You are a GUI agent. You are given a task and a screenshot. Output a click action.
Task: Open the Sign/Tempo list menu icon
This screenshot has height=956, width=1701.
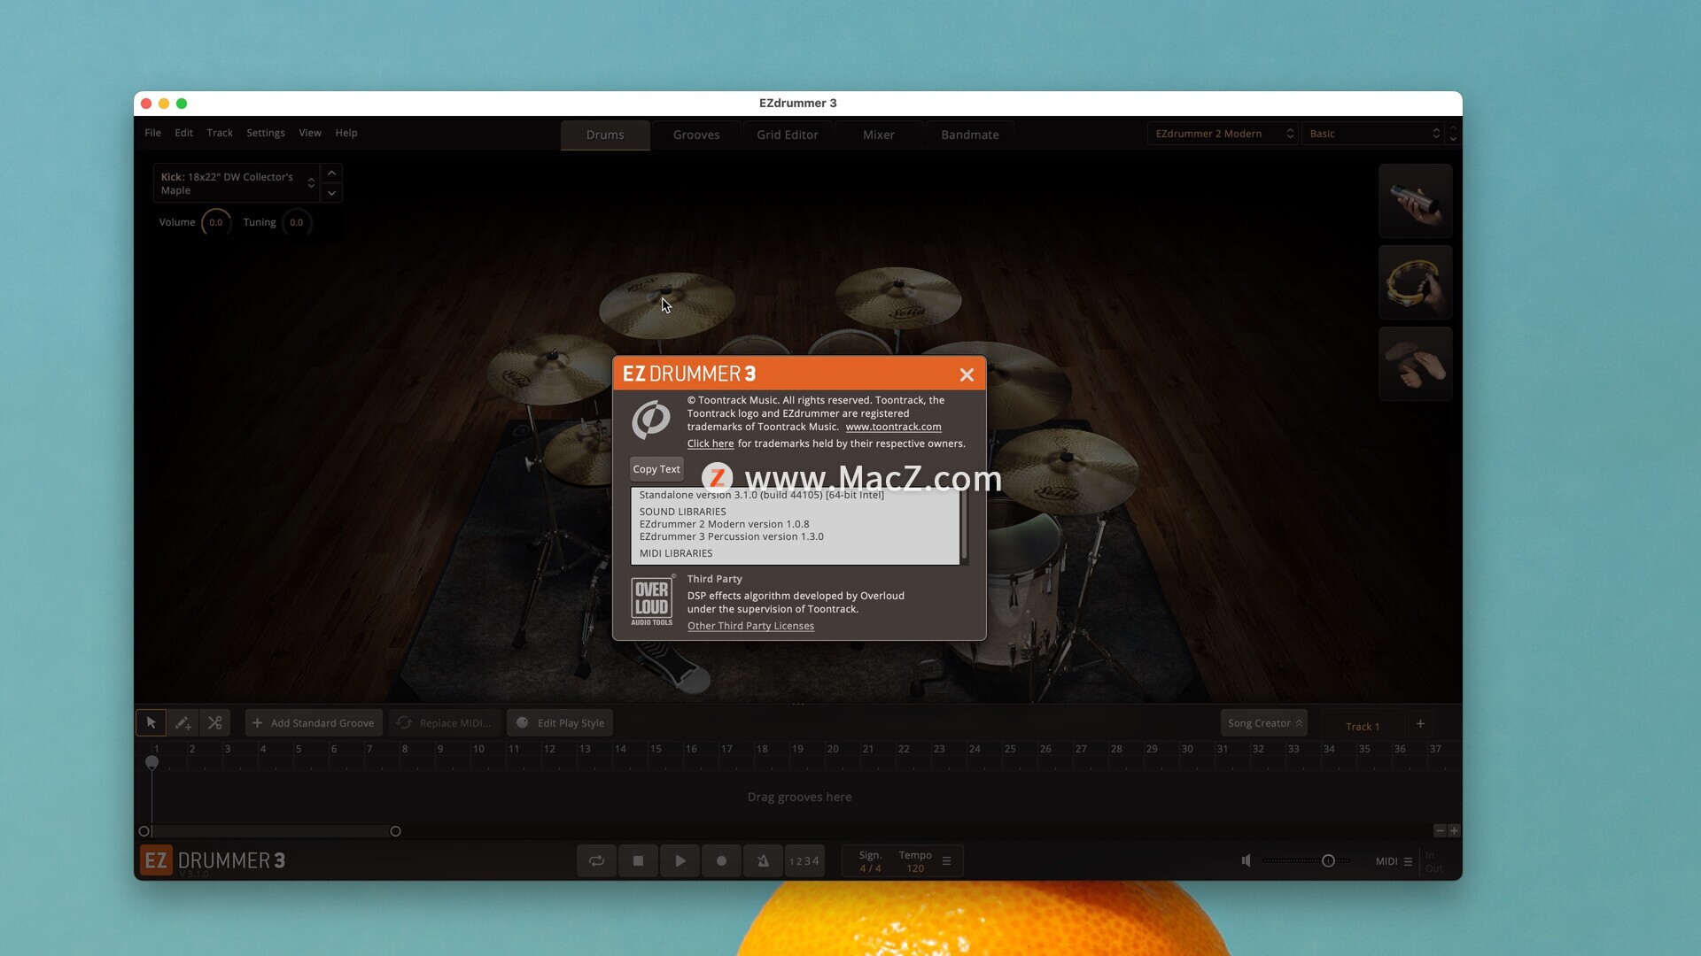click(x=946, y=861)
